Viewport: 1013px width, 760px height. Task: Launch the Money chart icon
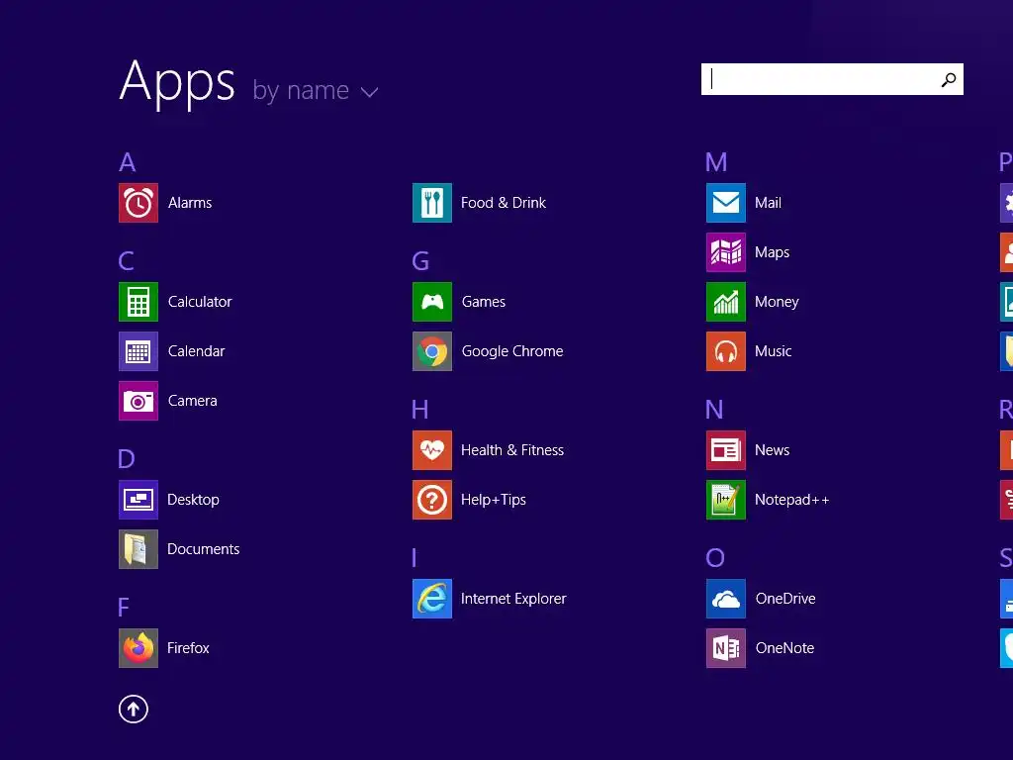coord(726,302)
